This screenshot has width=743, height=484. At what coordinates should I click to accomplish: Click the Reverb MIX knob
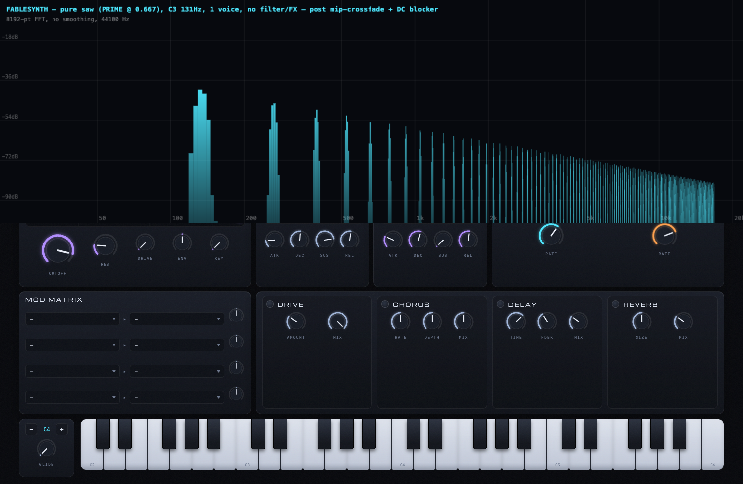[683, 322]
